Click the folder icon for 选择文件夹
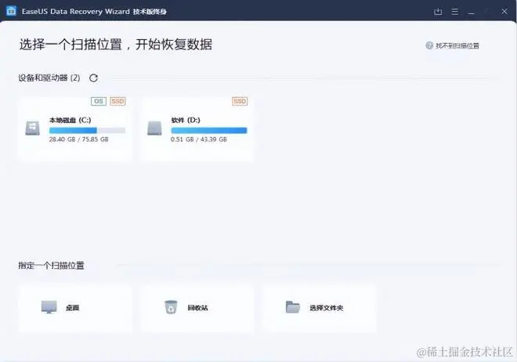 pyautogui.click(x=293, y=307)
